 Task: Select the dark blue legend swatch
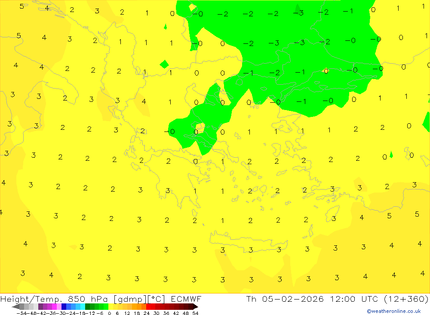tap(64, 307)
